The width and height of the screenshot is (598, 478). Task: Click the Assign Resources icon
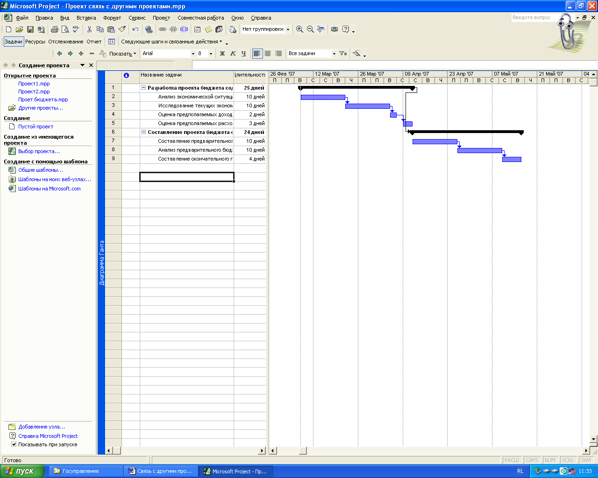(219, 29)
